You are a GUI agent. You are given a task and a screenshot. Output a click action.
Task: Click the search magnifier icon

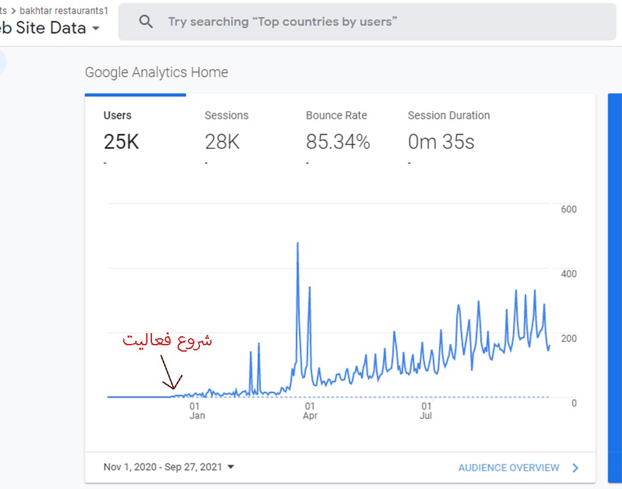146,22
